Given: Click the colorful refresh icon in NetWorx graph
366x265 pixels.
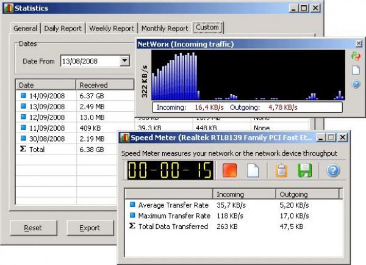Looking at the screenshot, I should point(356,56).
